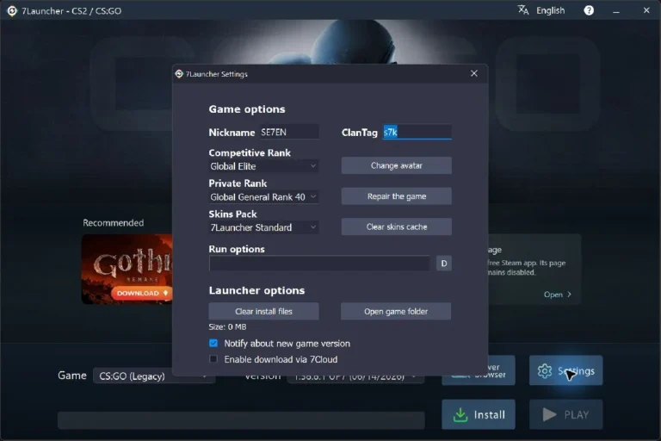Click Open game folder button
This screenshot has height=441, width=661.
coord(396,311)
